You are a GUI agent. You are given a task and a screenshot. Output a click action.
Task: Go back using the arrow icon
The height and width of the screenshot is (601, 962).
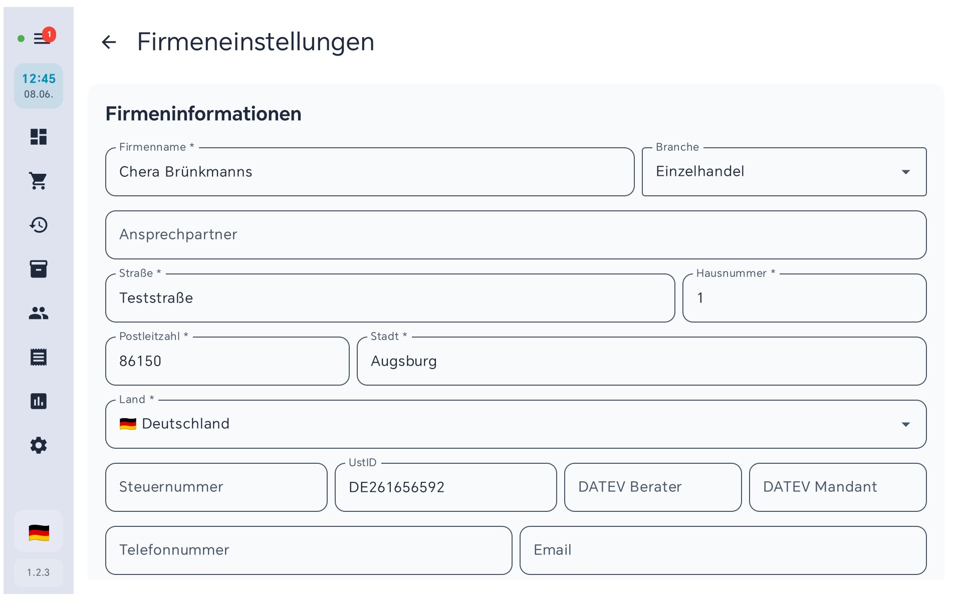(109, 42)
